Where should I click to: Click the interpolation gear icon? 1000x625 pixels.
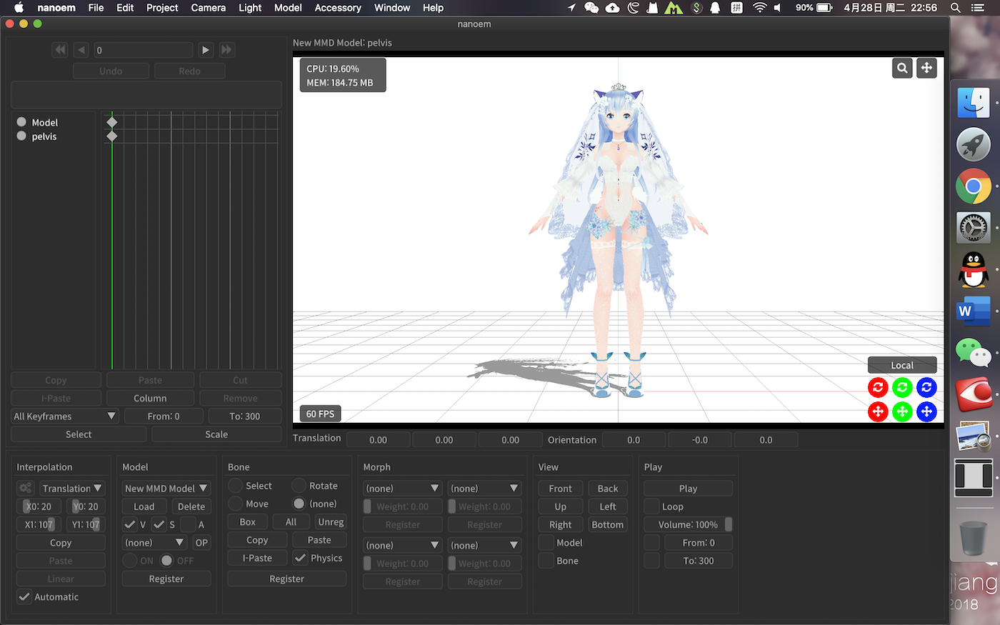[26, 488]
